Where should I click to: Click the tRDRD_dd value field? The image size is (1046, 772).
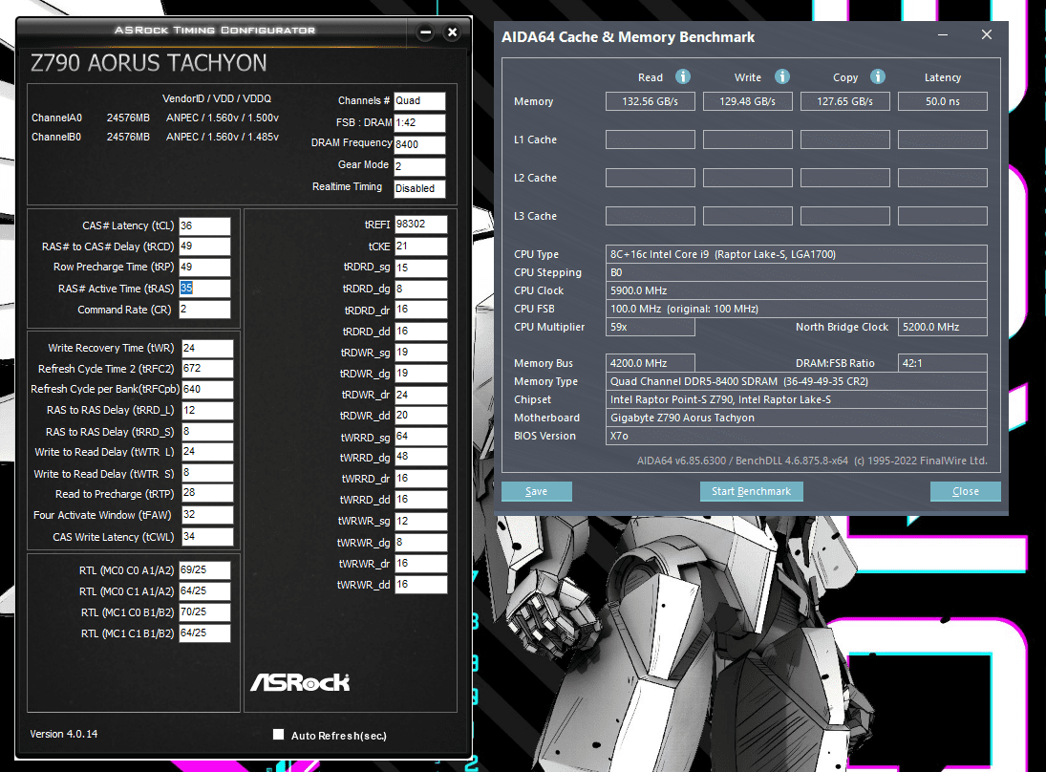[421, 332]
